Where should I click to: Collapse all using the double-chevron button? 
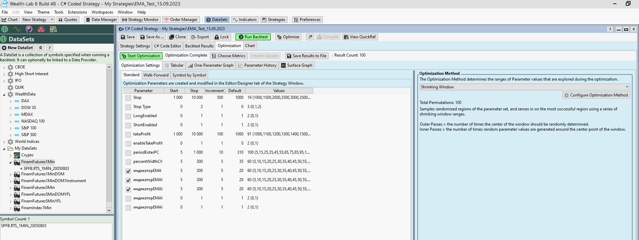pos(41,48)
